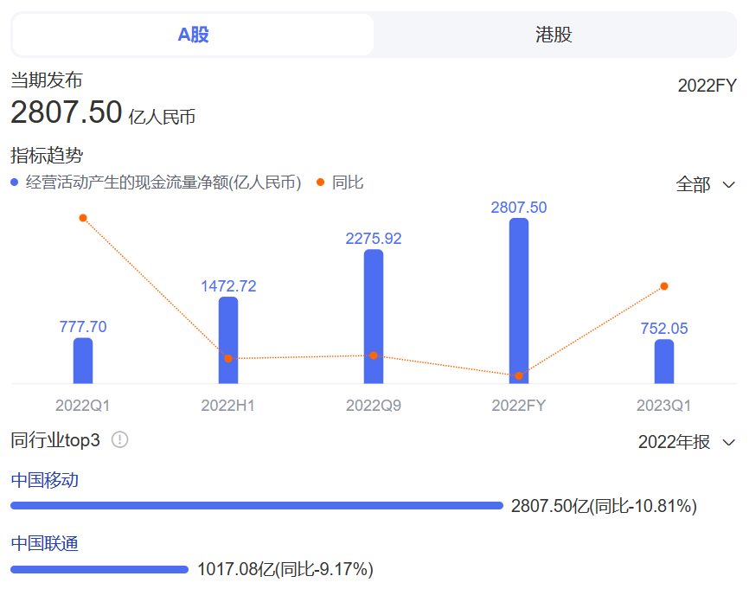The width and height of the screenshot is (749, 589).
Task: Click the 当期发布 heading
Action: (47, 80)
